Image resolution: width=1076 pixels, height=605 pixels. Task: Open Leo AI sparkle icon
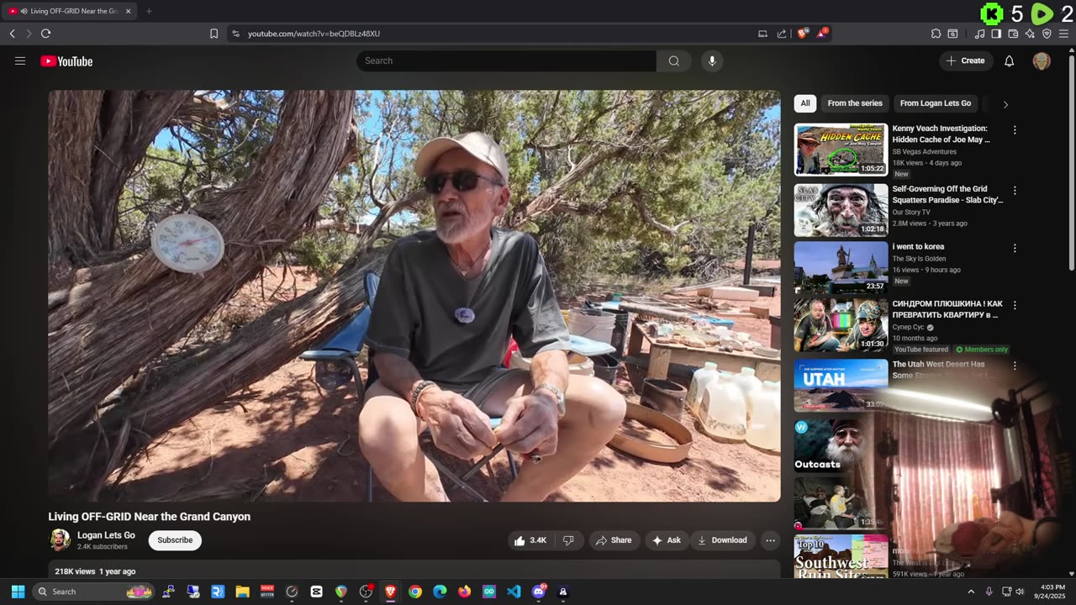pyautogui.click(x=1030, y=34)
